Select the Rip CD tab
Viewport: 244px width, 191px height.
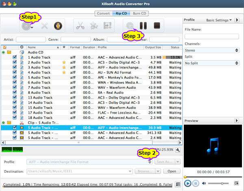pyautogui.click(x=121, y=13)
